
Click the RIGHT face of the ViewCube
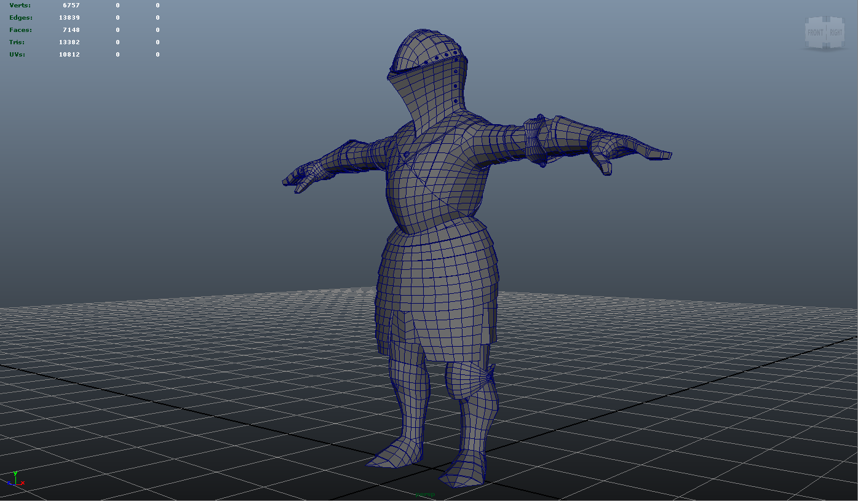point(835,33)
